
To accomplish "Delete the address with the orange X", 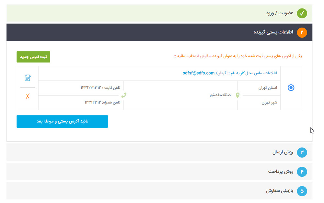I will pyautogui.click(x=28, y=96).
